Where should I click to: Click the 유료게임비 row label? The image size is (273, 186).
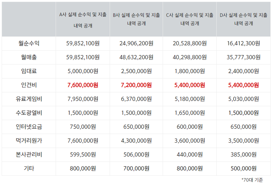29,99
